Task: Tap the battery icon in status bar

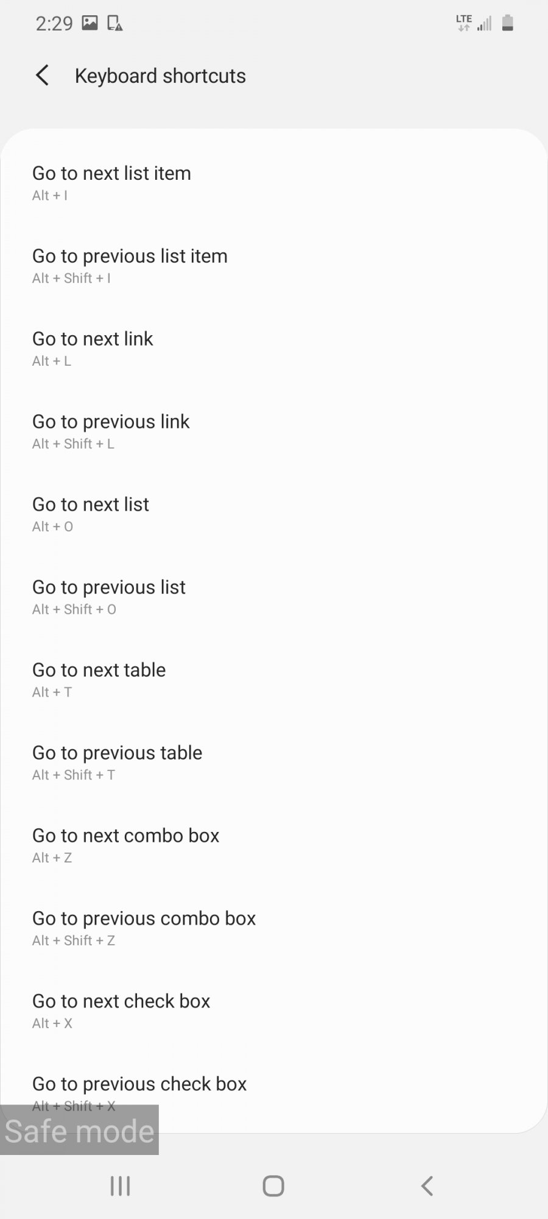Action: pos(508,23)
